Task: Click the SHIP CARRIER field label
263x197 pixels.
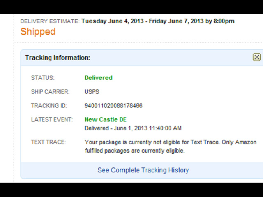Action: point(50,92)
